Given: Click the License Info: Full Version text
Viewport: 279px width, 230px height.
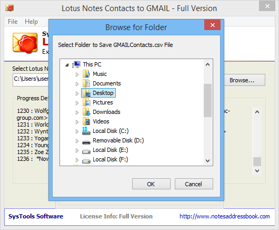Looking at the screenshot, I should 116,216.
